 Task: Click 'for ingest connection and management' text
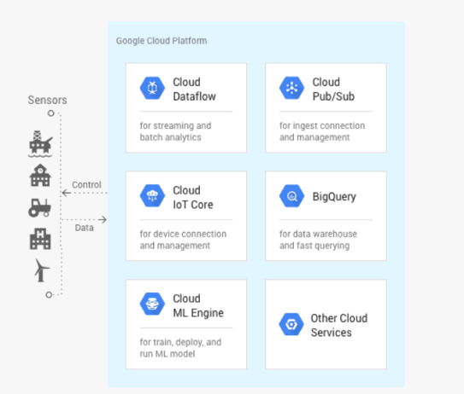point(322,131)
